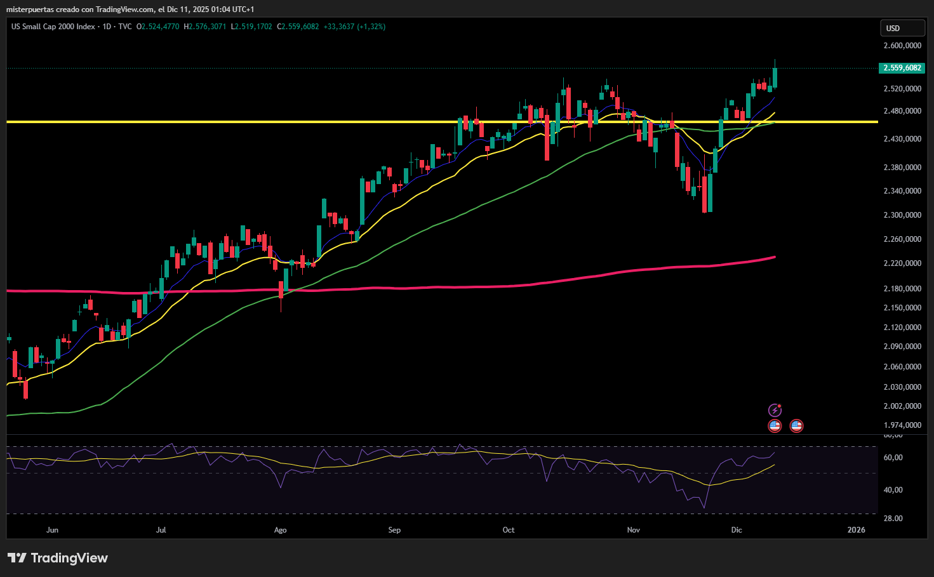Click the Nov label on the time axis
Image resolution: width=934 pixels, height=577 pixels.
click(x=634, y=530)
